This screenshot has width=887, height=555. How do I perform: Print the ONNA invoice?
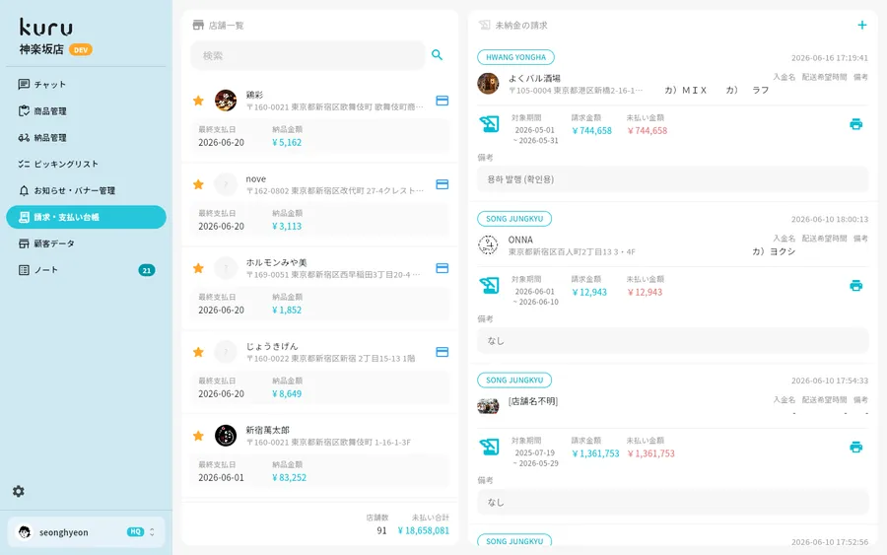pos(855,286)
